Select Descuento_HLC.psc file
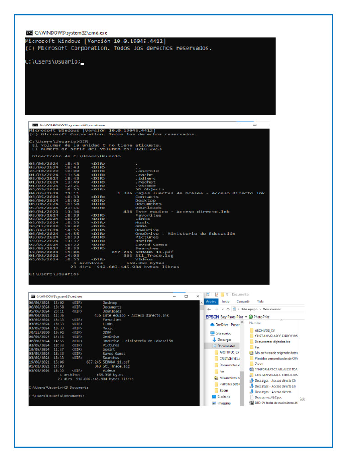Viewport: 347px width, 462px height. [x=266, y=397]
